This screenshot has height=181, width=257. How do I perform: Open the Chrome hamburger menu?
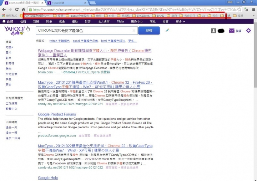[253, 10]
